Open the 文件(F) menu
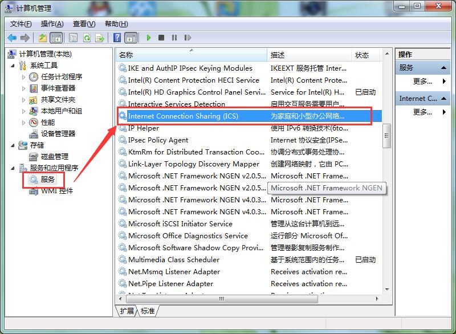 21,24
